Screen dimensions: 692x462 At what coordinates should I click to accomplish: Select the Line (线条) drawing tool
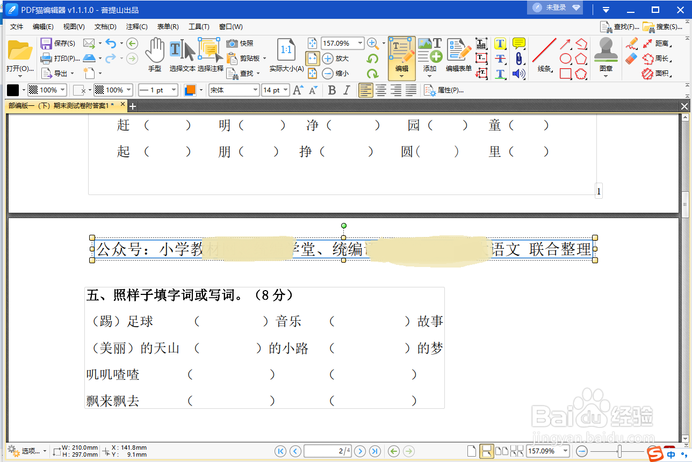tap(544, 55)
